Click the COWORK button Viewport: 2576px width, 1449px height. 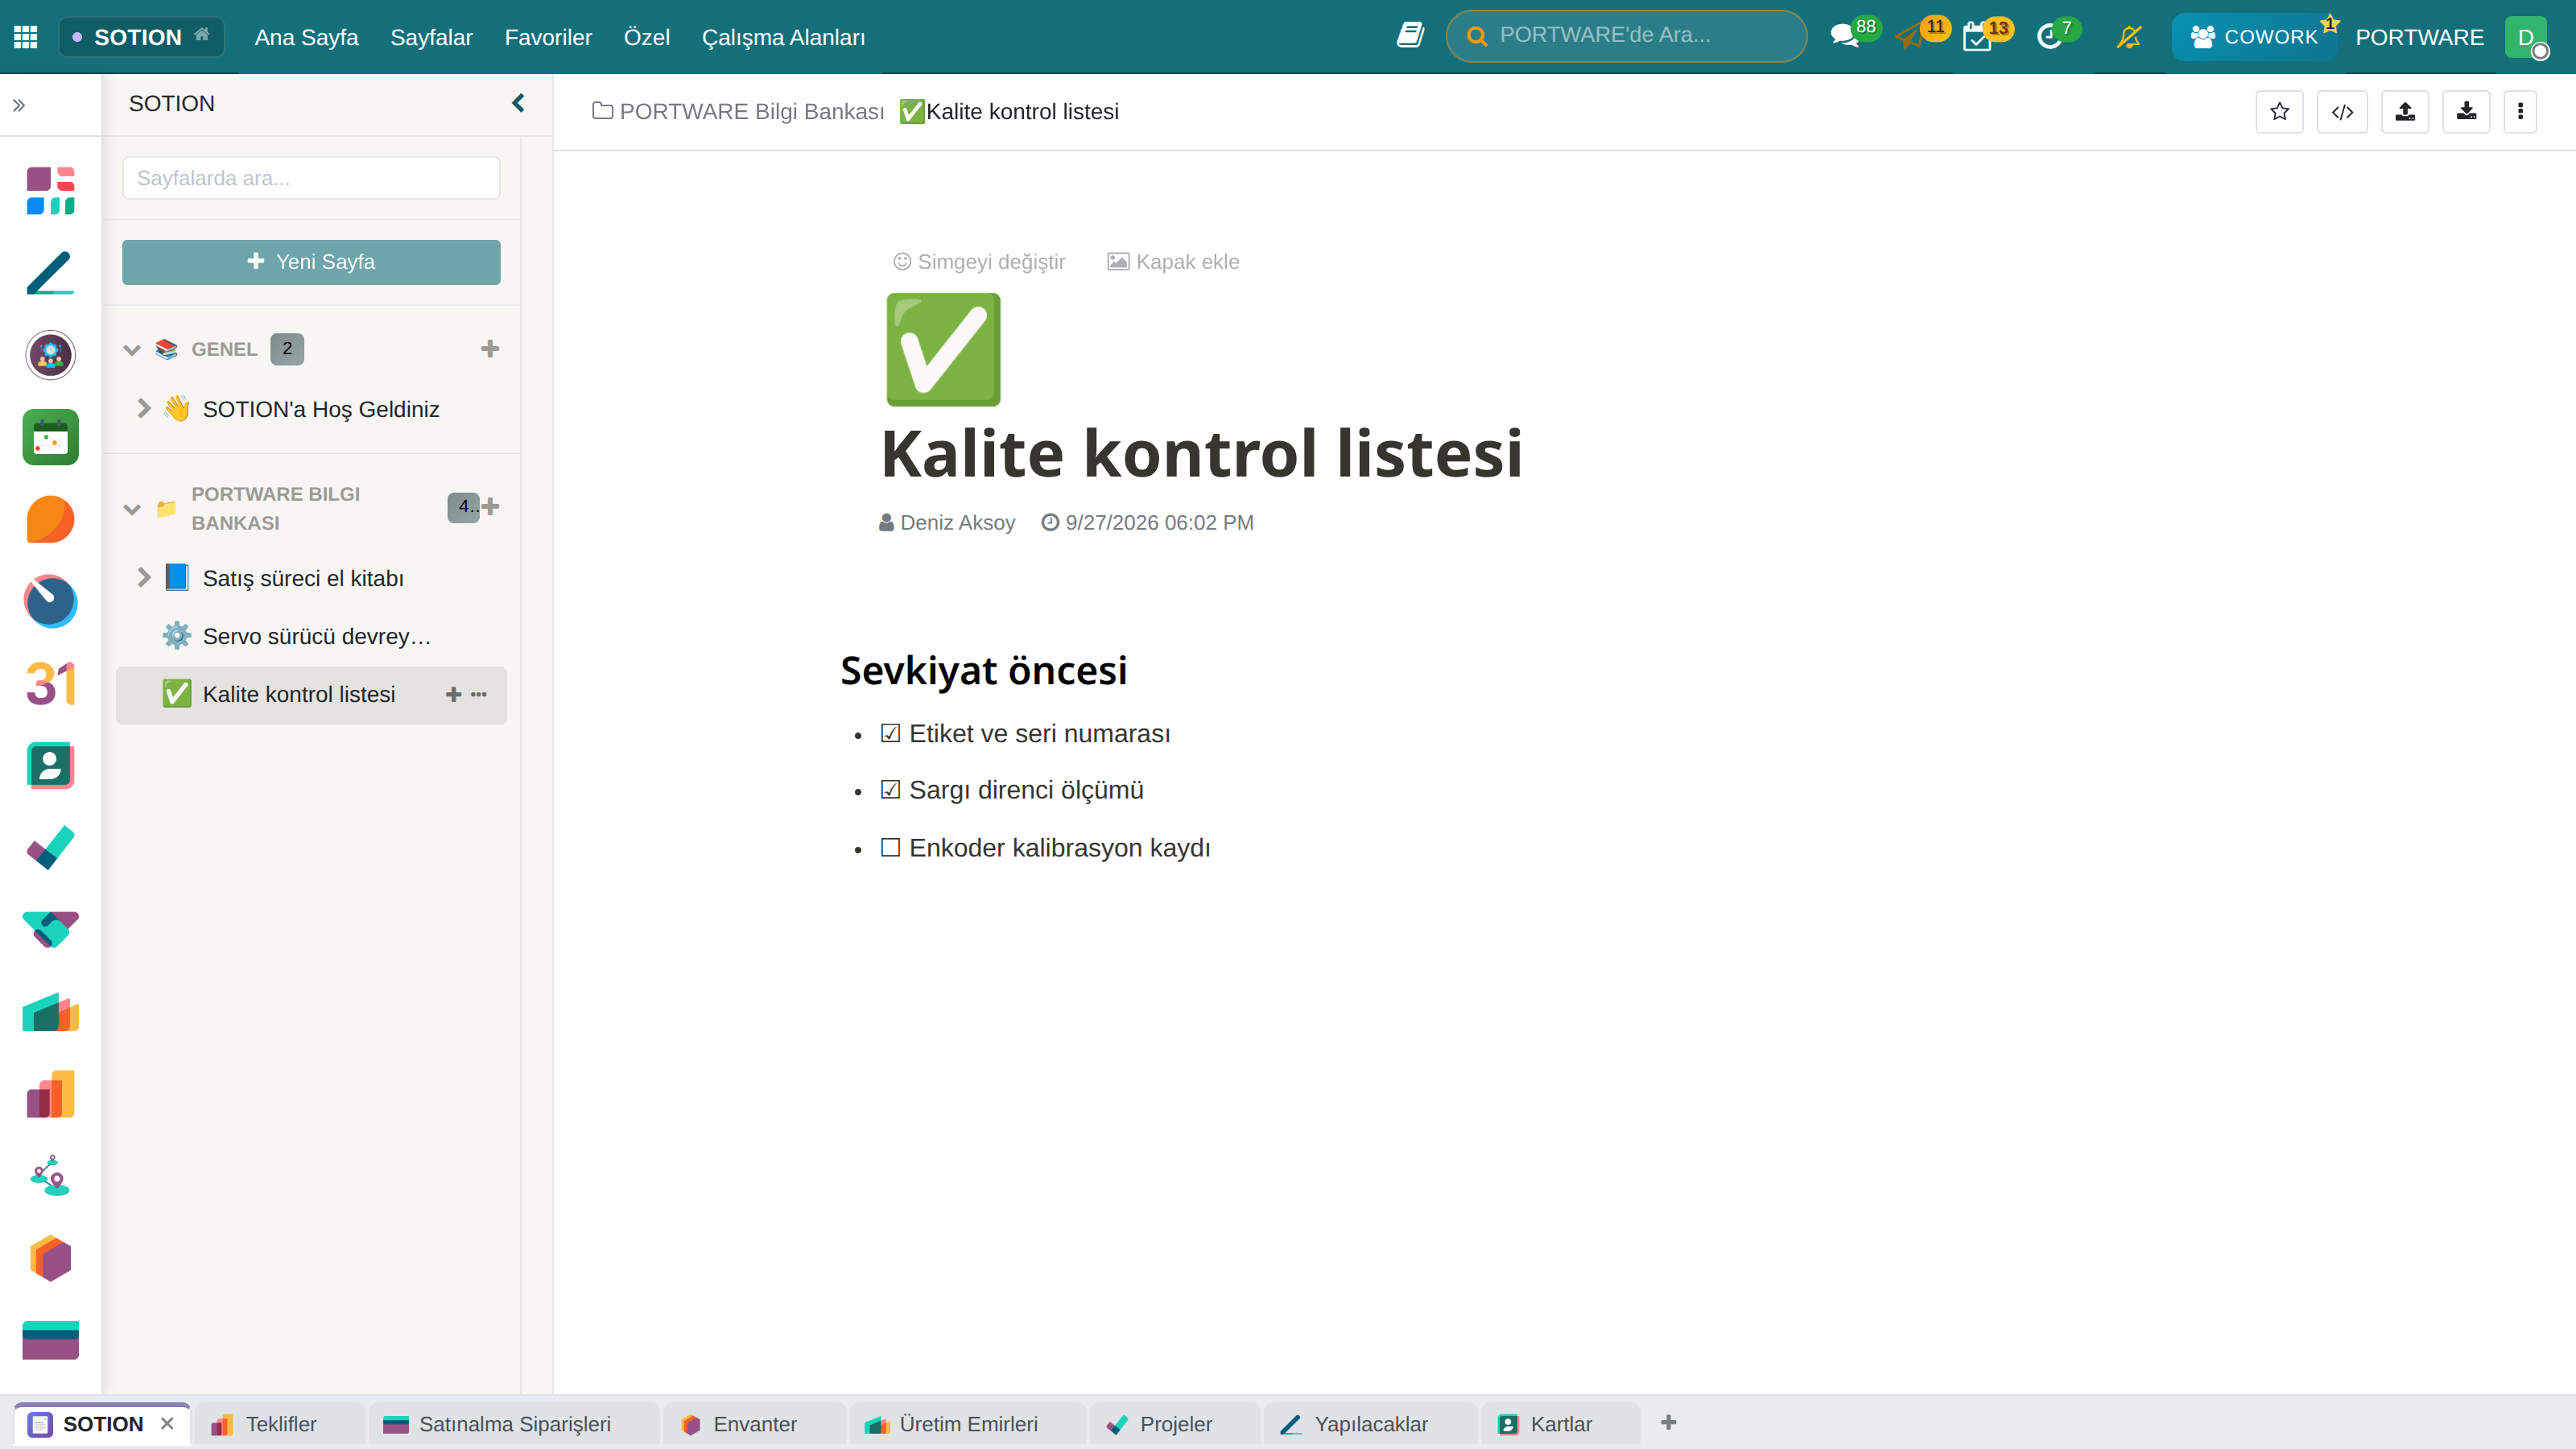pyautogui.click(x=2254, y=37)
